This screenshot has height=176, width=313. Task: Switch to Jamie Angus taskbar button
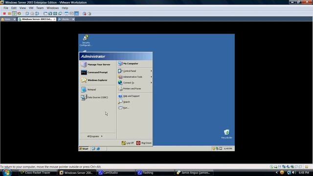pos(194,173)
